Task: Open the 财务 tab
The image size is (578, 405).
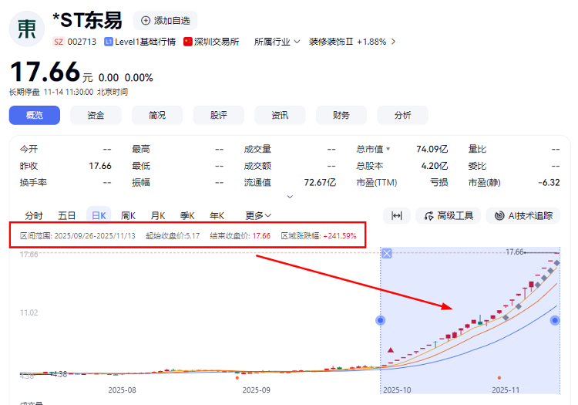Action: click(x=341, y=115)
